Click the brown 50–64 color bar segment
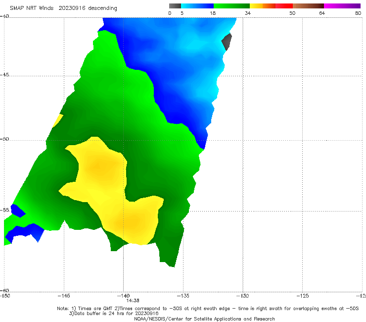366x322 pixels. coord(308,6)
